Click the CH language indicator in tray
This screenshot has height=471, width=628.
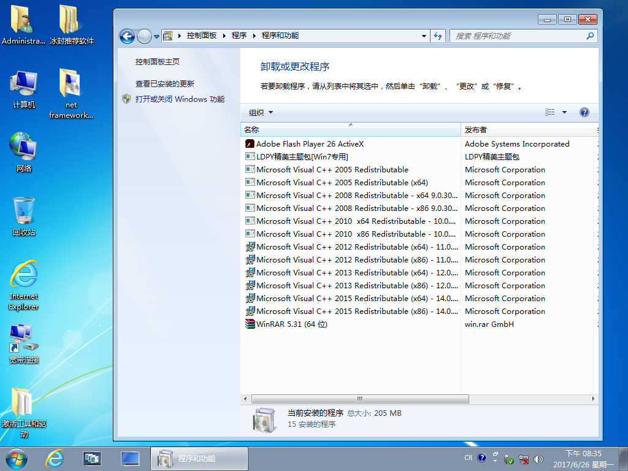pos(468,458)
